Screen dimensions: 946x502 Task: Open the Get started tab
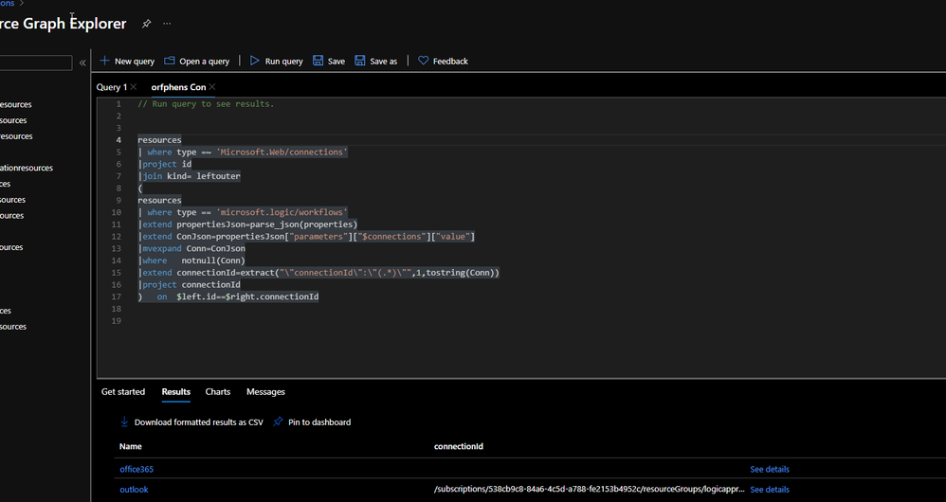pos(123,392)
